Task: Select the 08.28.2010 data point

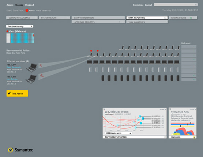Action: tap(143, 118)
